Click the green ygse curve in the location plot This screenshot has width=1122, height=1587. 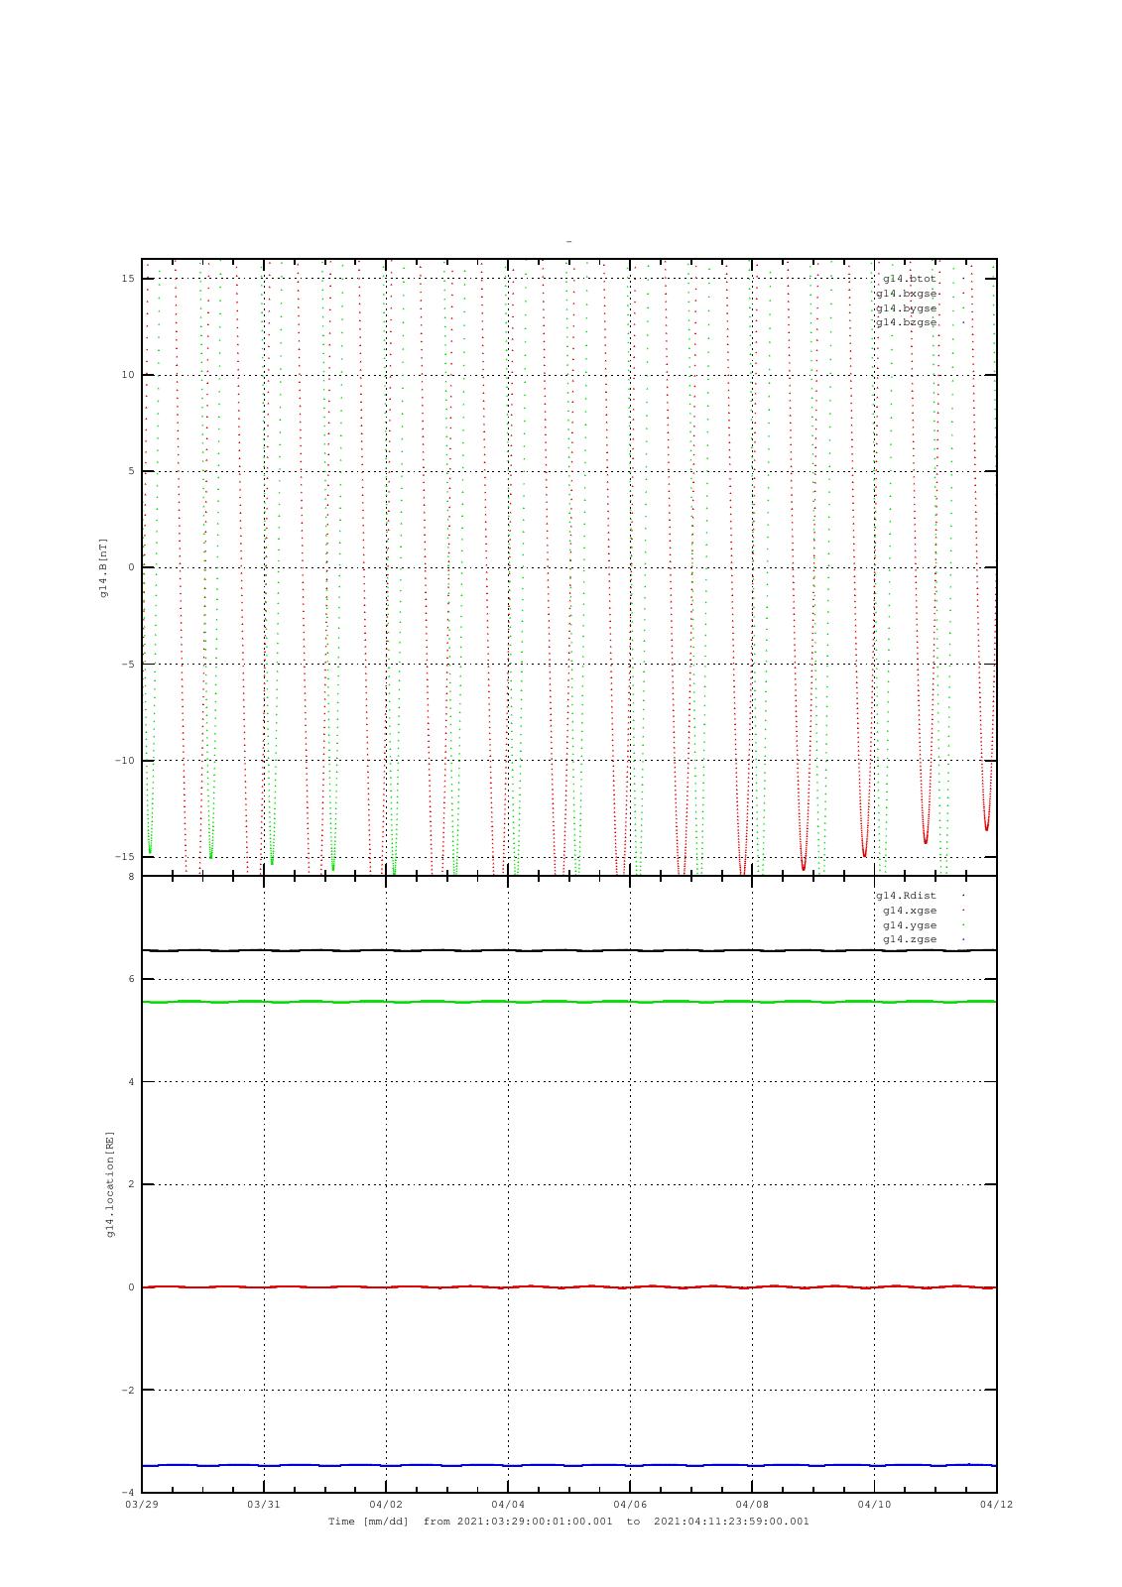pos(568,1002)
